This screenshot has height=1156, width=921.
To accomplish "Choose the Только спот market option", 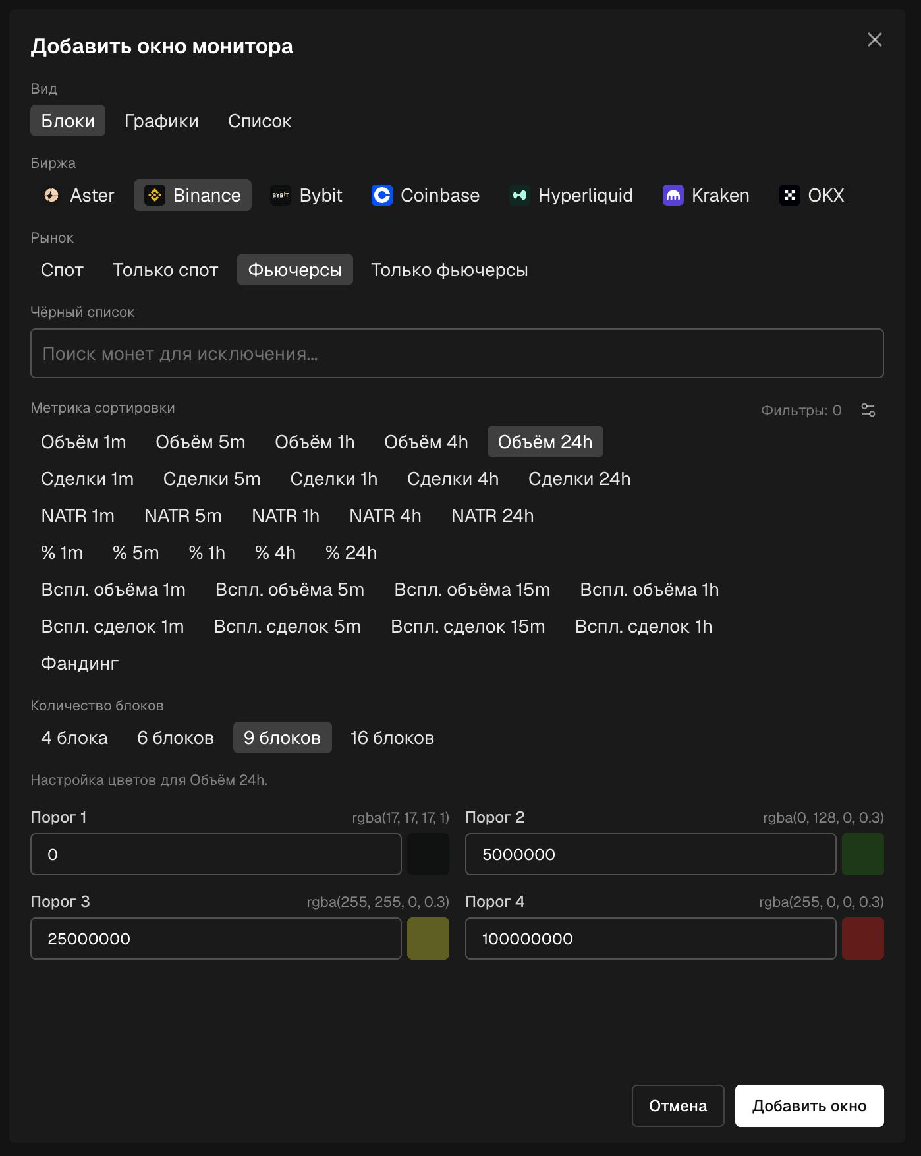I will click(165, 270).
